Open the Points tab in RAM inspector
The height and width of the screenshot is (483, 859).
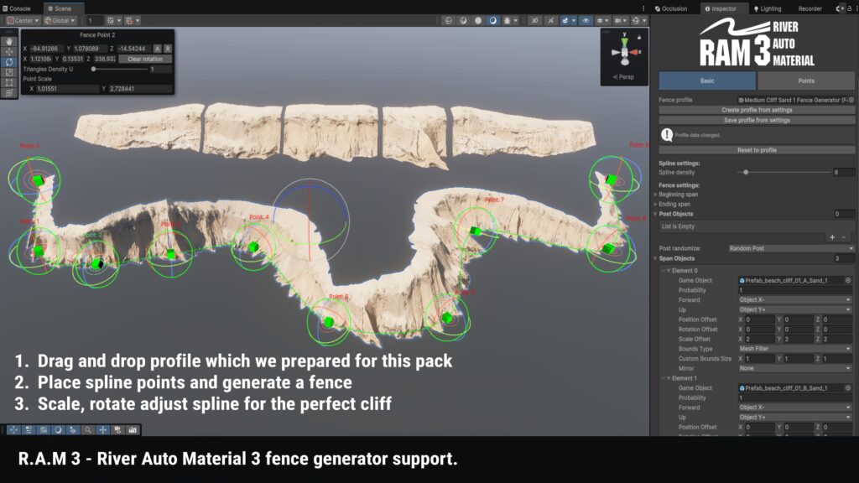805,81
